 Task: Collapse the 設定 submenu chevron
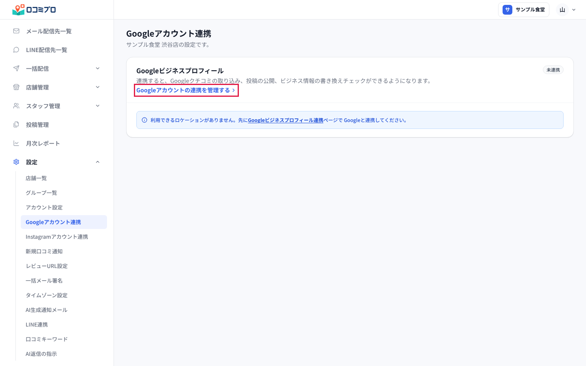point(98,162)
